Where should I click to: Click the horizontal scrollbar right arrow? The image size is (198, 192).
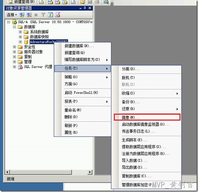click(90, 172)
